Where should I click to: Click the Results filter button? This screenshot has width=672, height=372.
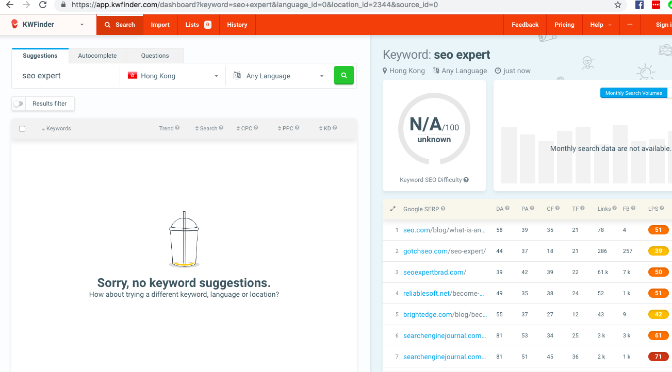coord(50,104)
